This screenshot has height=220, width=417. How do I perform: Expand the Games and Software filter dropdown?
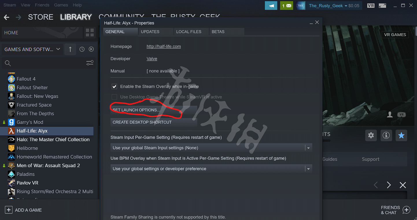[x=32, y=49]
